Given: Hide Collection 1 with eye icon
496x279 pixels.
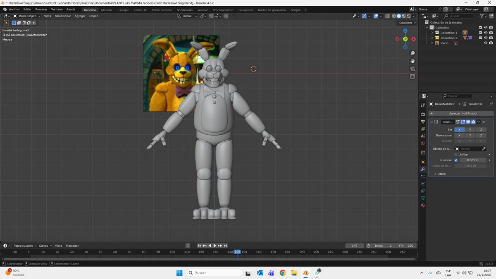Looking at the screenshot, I should [x=486, y=33].
